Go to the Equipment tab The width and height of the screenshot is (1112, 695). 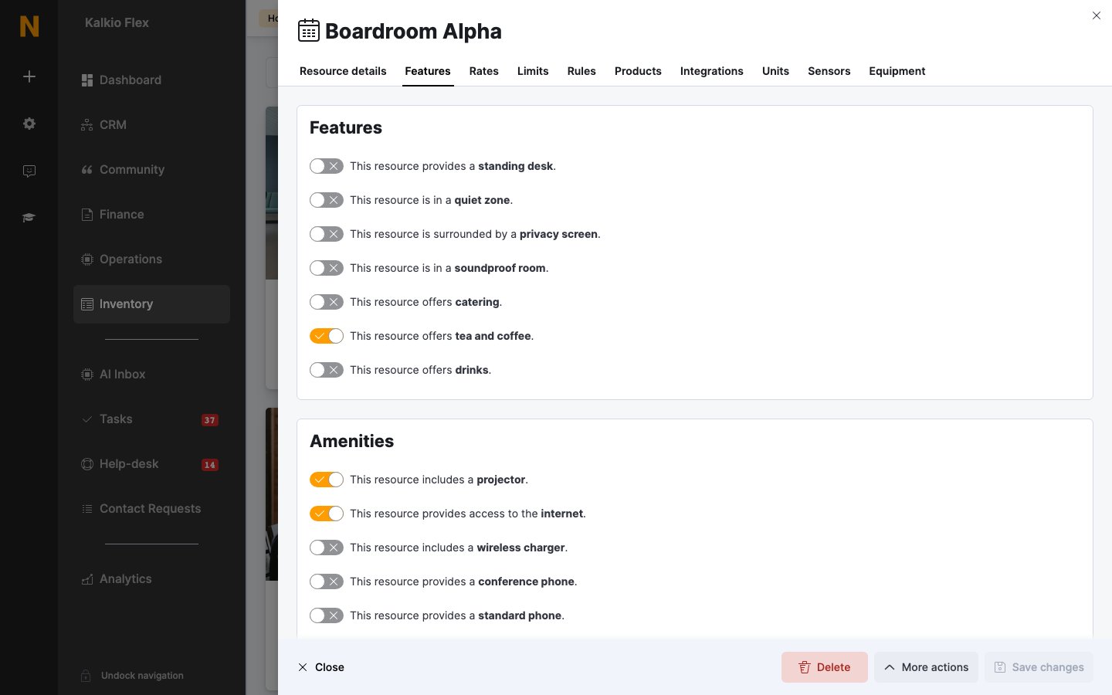coord(897,71)
